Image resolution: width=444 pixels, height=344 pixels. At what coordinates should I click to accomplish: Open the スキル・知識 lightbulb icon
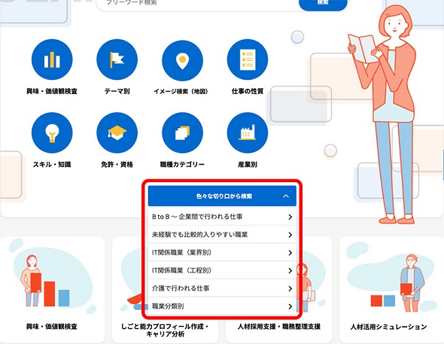tap(52, 132)
